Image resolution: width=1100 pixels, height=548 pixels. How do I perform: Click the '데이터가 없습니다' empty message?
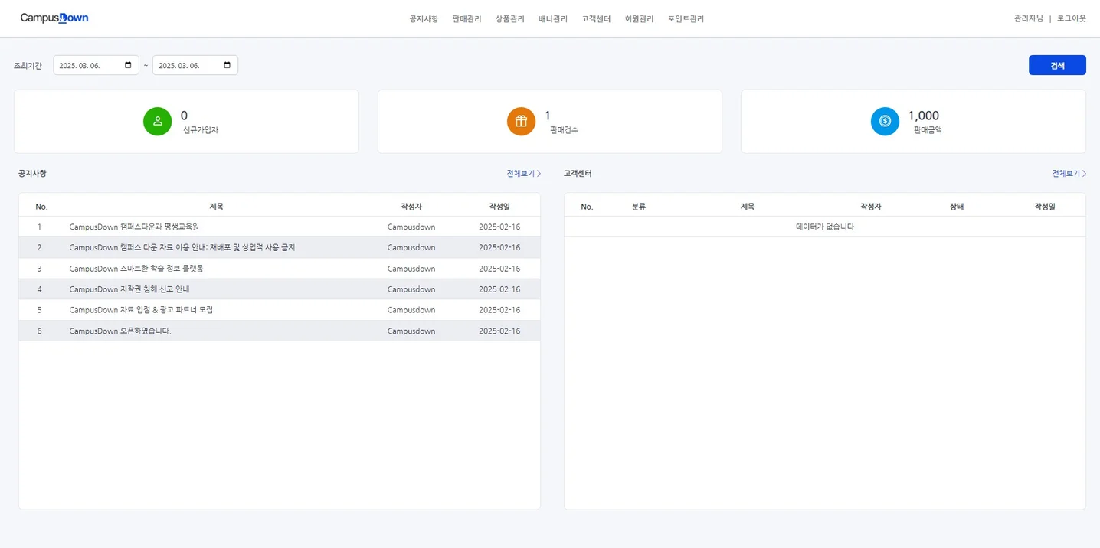pos(825,227)
